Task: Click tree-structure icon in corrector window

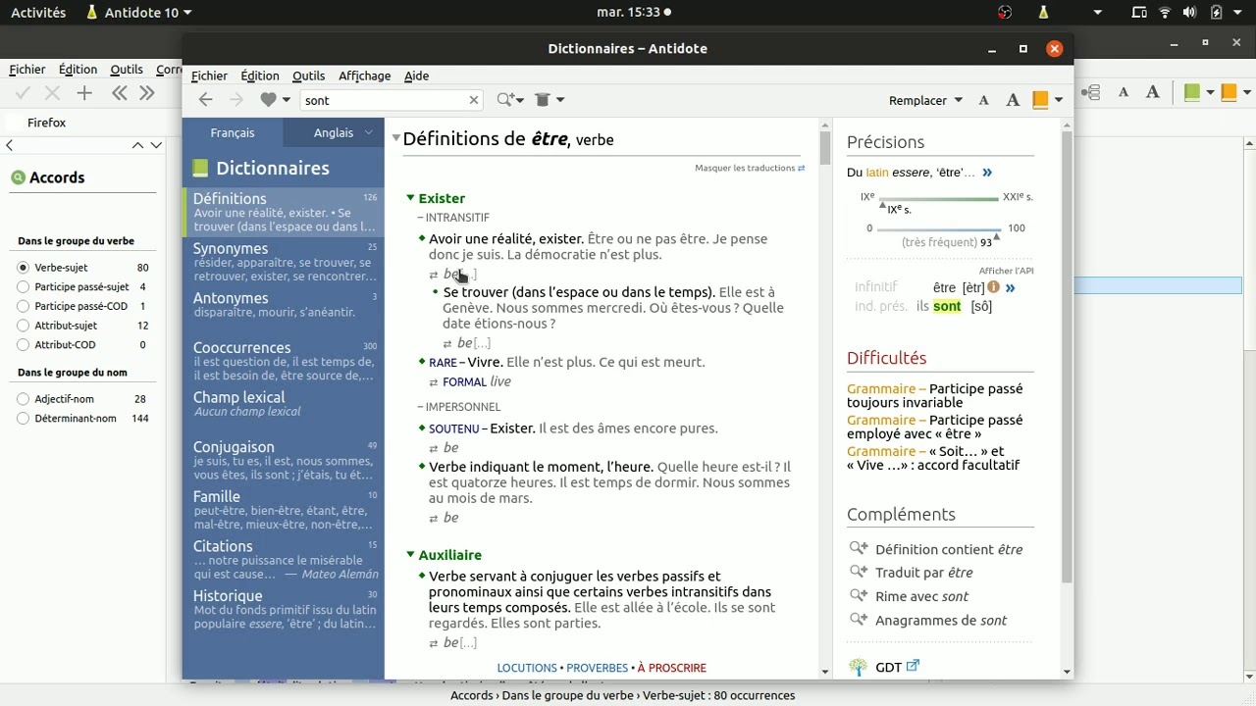Action: (1090, 92)
